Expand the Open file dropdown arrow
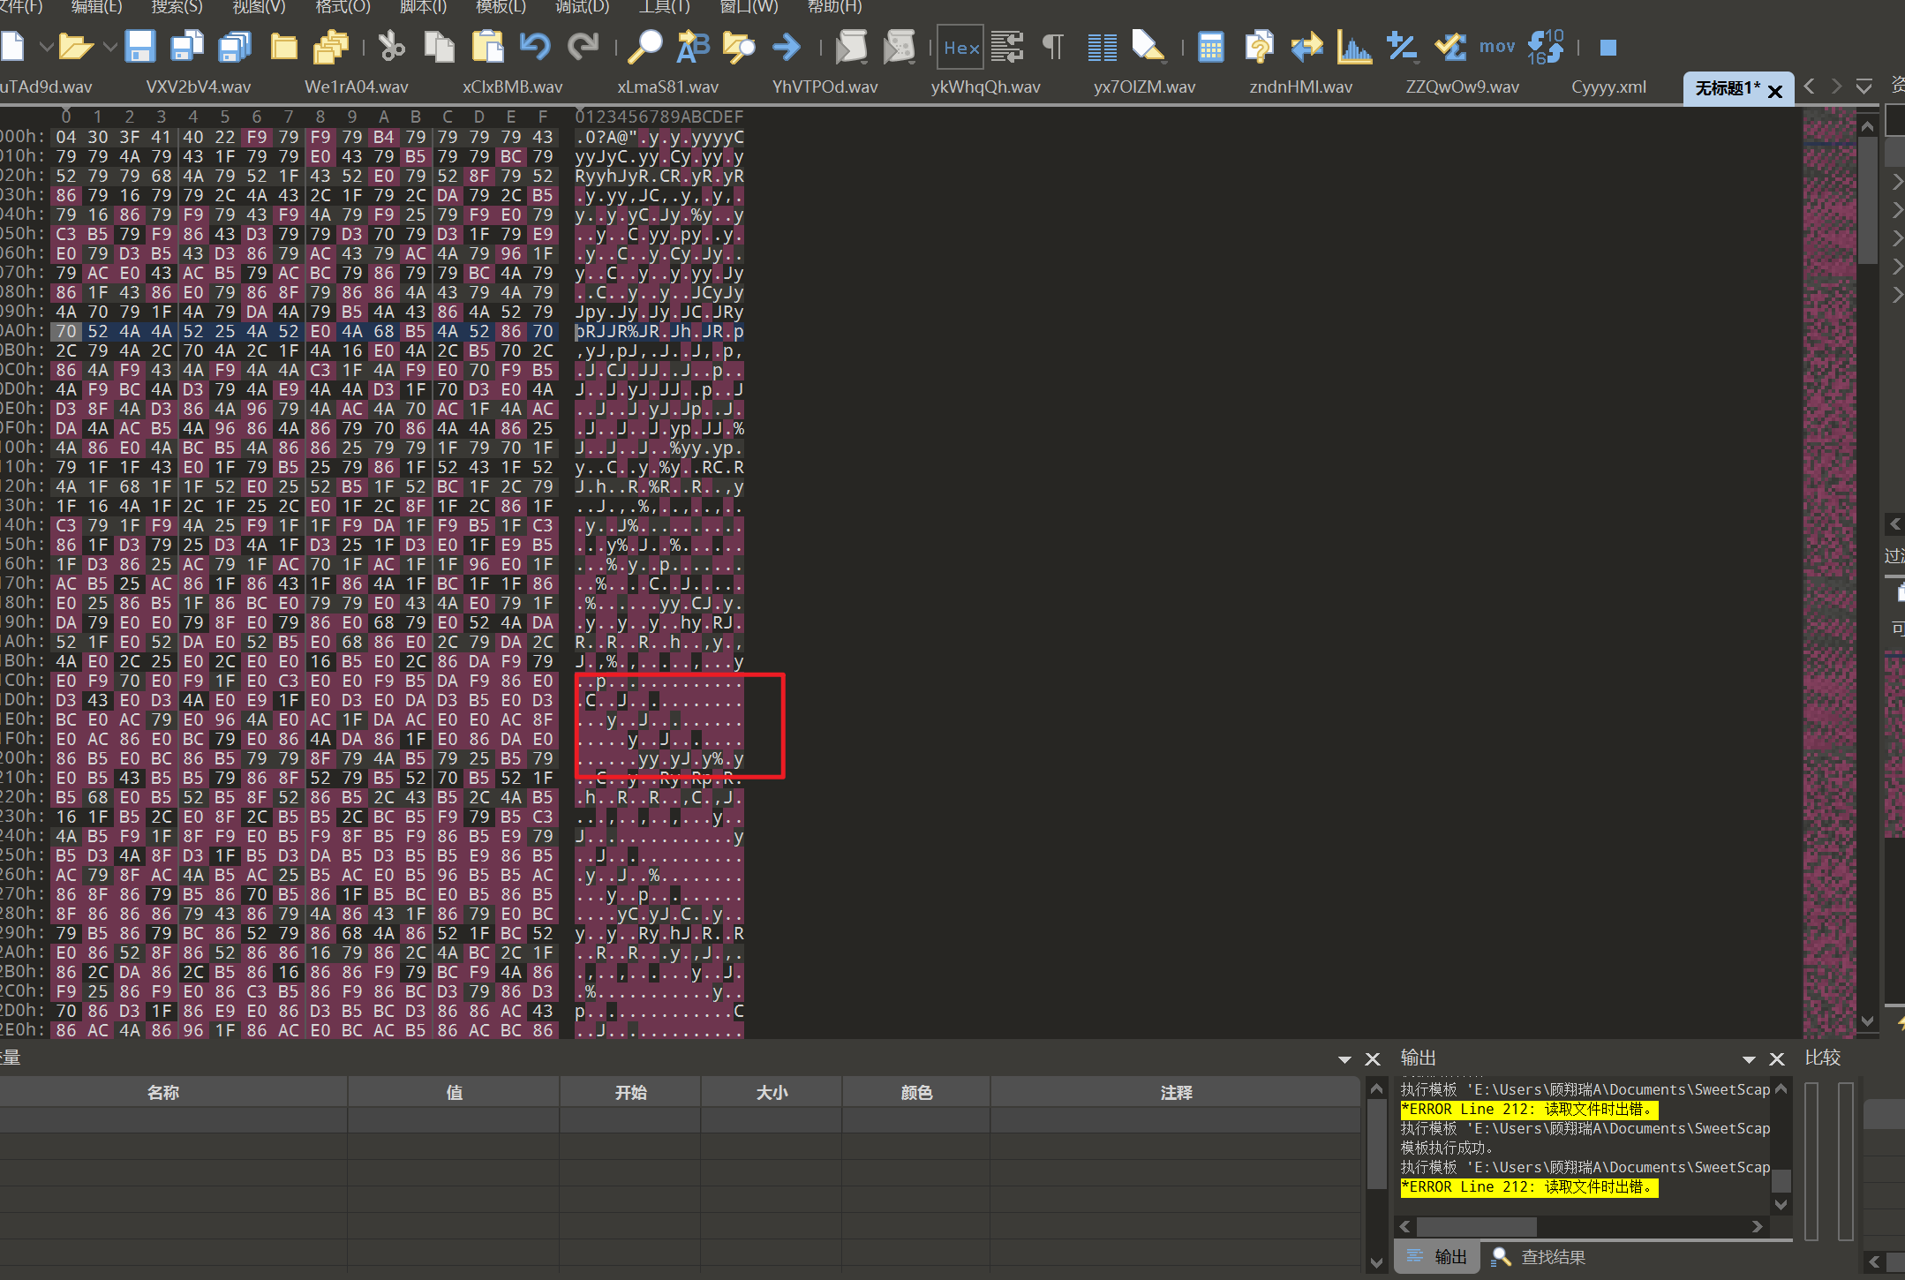This screenshot has height=1280, width=1905. point(110,46)
